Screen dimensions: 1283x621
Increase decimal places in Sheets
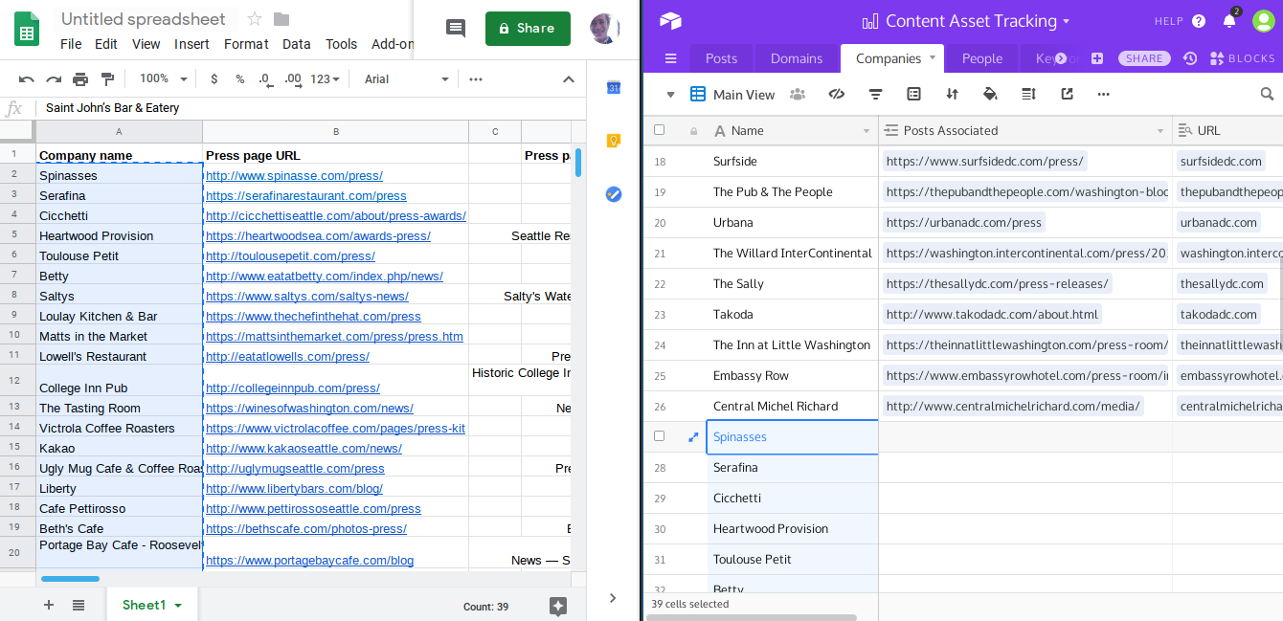(293, 79)
